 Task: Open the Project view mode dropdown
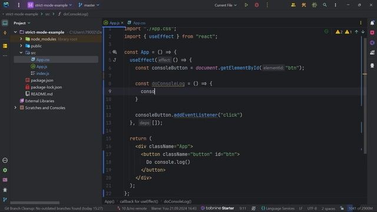tap(22, 23)
